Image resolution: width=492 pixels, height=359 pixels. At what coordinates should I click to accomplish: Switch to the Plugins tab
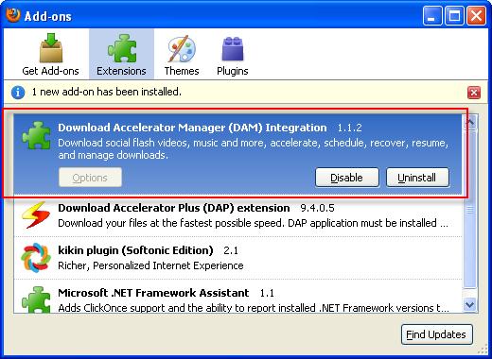click(x=233, y=55)
